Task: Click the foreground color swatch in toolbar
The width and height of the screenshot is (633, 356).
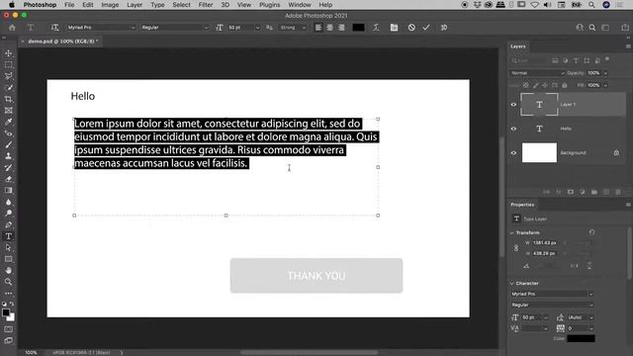Action: pos(6,312)
